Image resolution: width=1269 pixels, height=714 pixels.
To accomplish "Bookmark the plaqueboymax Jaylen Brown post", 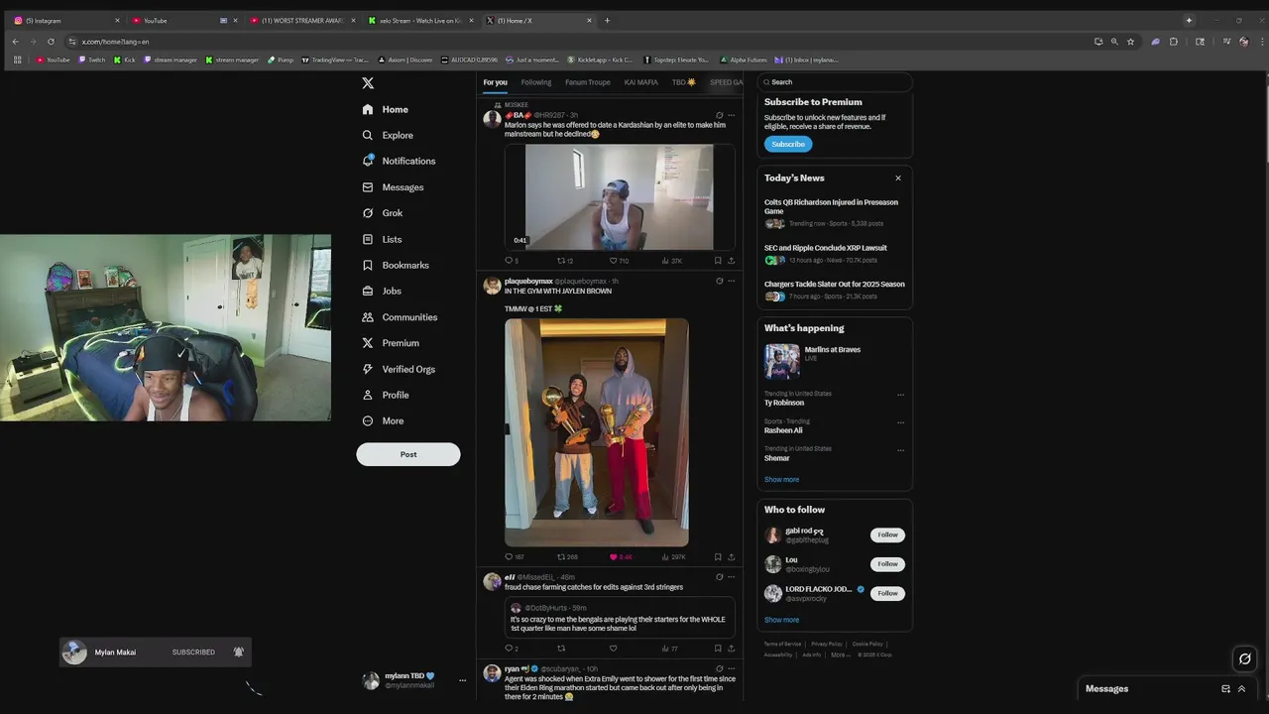I will tap(718, 557).
